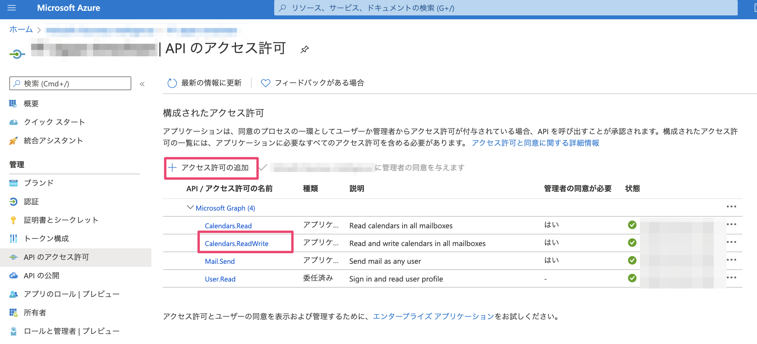Click the 所有者 grid icon
Screen dimensions: 757x344
[x=14, y=312]
